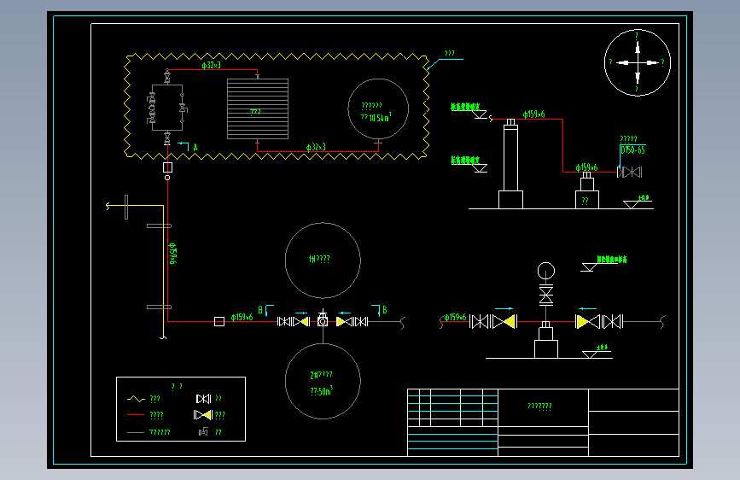Click the small circle under the square on red pipe
The image size is (740, 480).
point(167,178)
